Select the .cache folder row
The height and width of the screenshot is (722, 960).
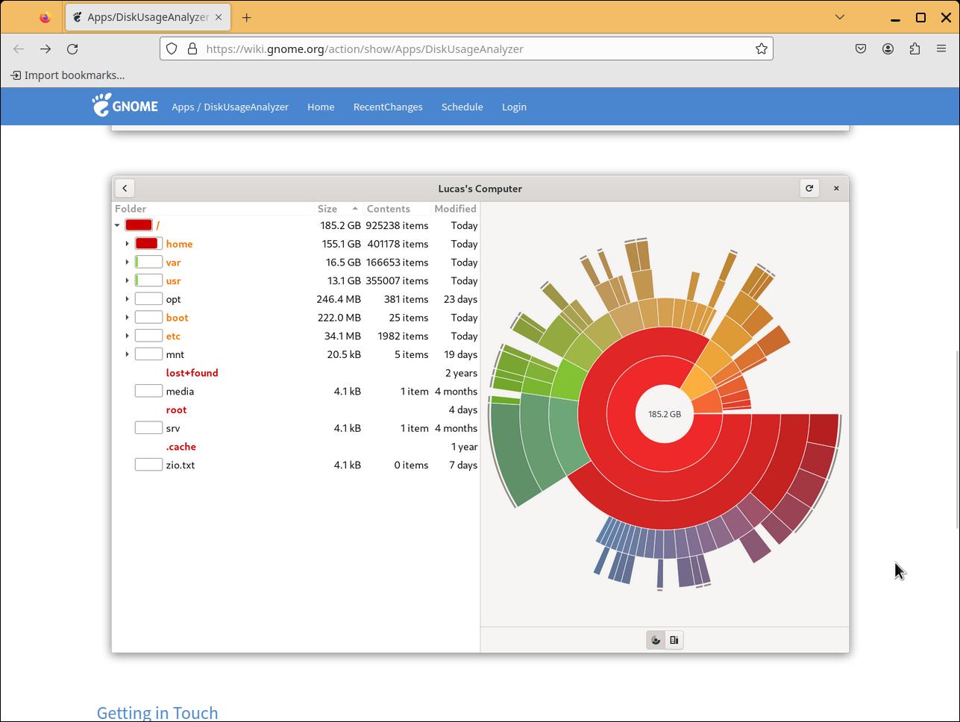coord(295,447)
